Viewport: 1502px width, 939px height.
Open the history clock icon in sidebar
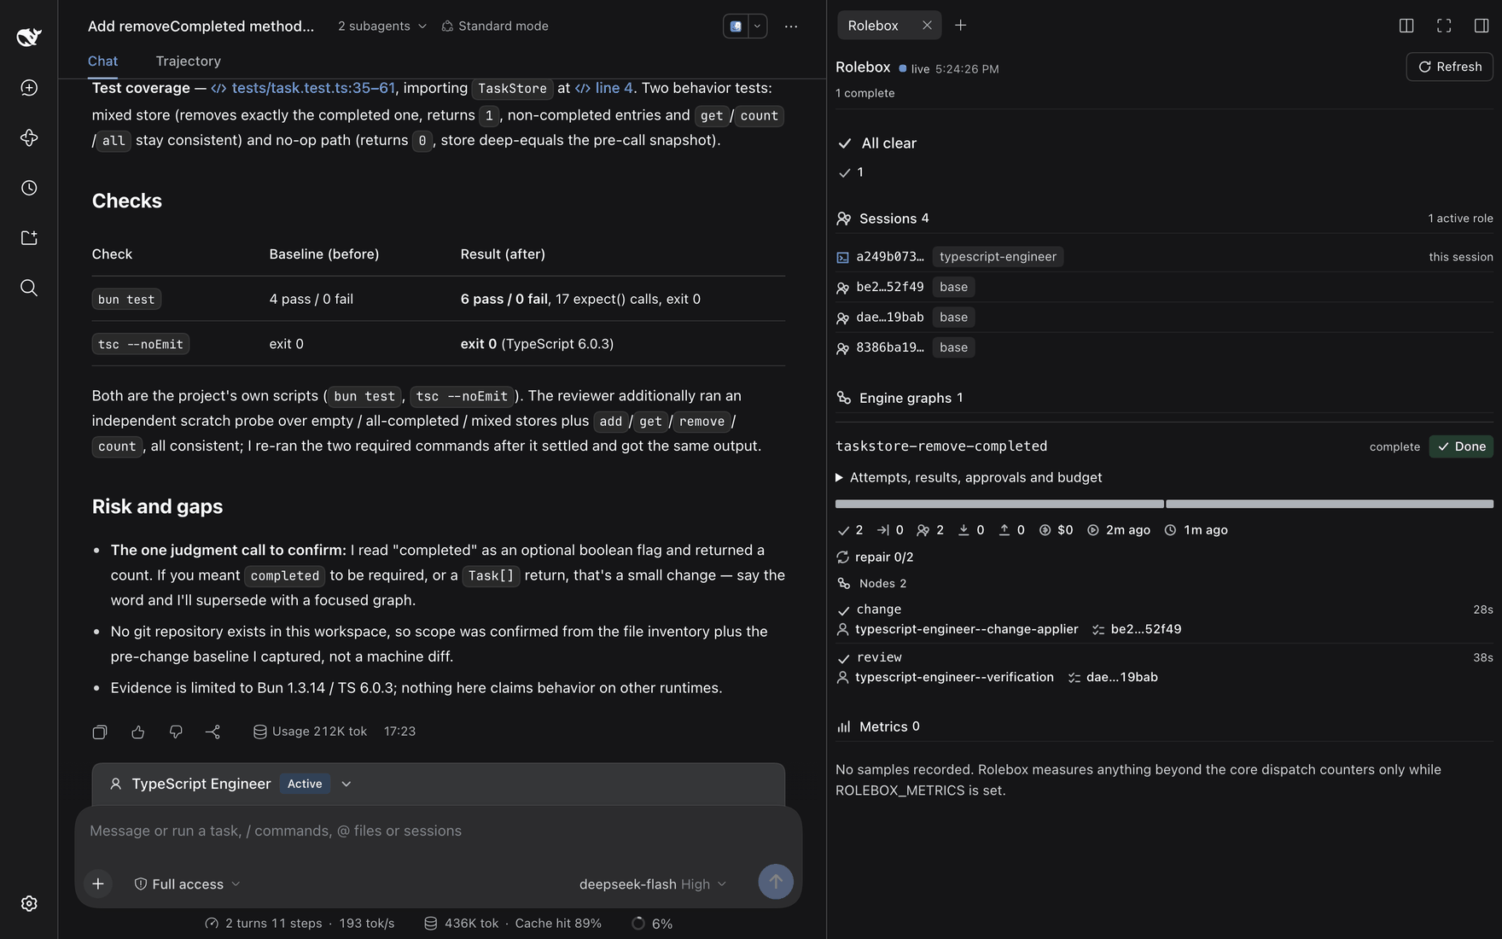[29, 188]
